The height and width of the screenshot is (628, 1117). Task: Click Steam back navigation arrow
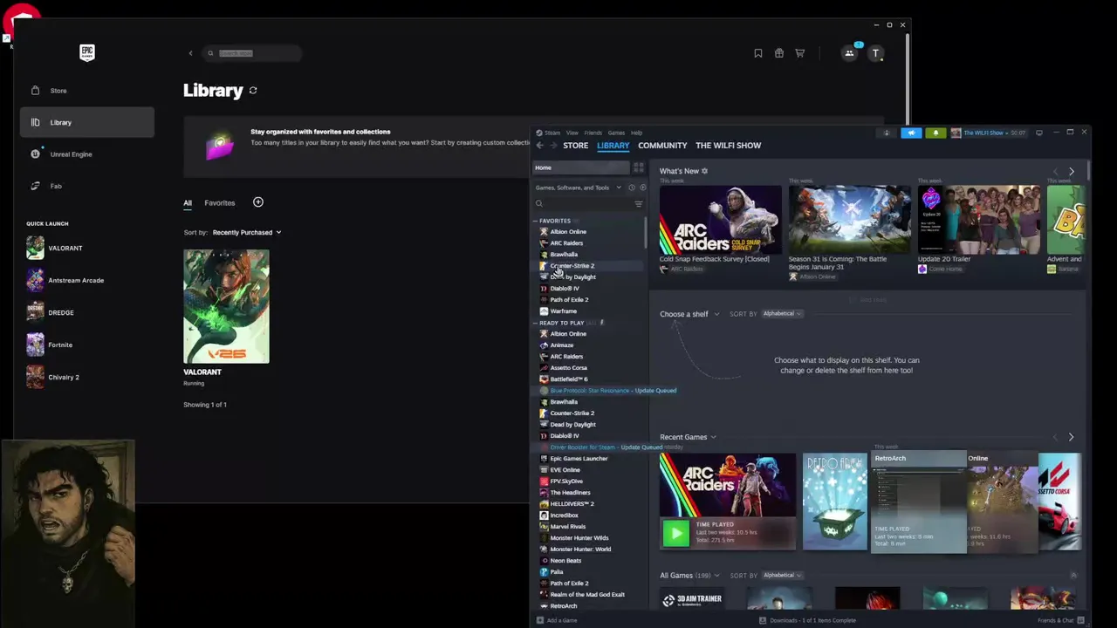click(539, 146)
